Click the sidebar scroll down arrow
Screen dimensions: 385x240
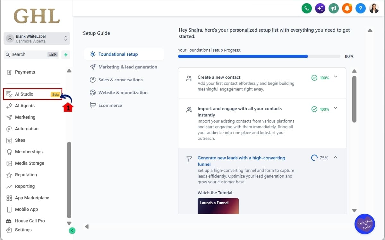pos(69,223)
